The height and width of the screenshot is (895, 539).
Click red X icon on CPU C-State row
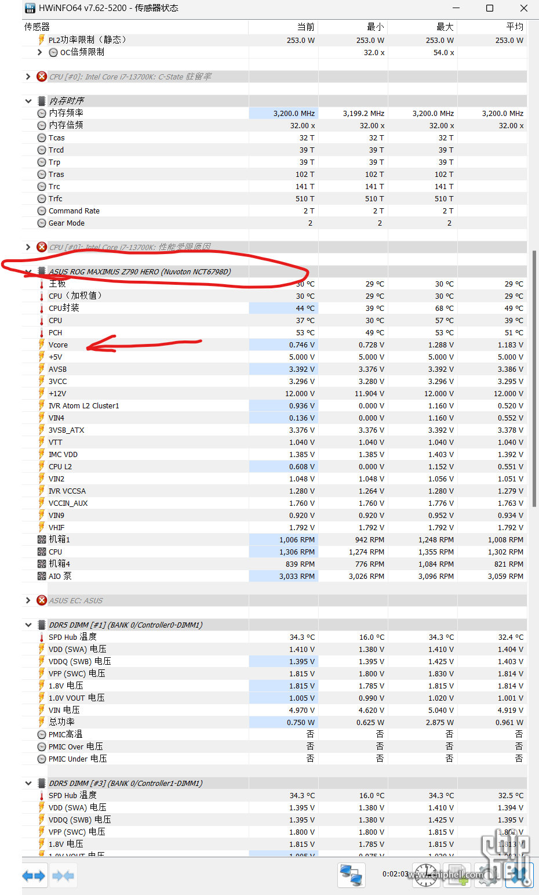coord(42,77)
